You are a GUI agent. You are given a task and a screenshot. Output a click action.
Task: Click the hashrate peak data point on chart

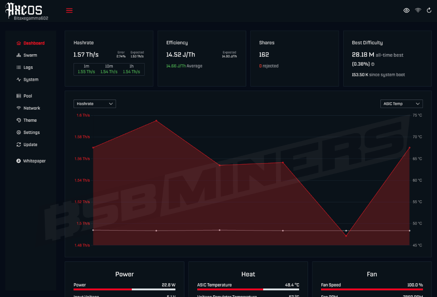(x=156, y=121)
